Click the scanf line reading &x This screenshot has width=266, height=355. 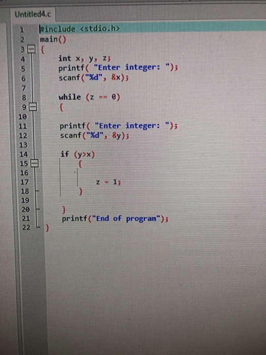[x=94, y=78]
